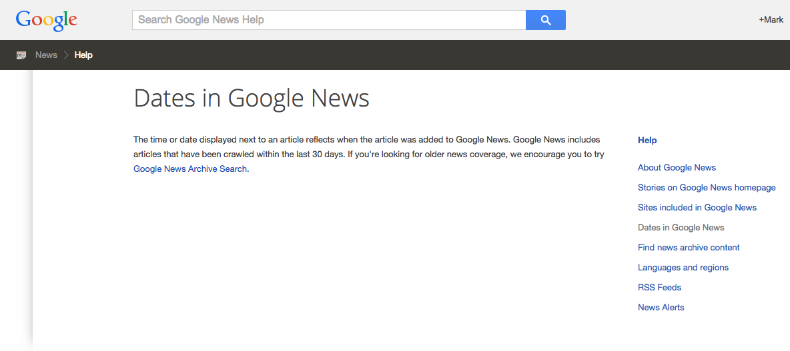Open Languages and regions link
This screenshot has height=351, width=790.
[x=683, y=268]
